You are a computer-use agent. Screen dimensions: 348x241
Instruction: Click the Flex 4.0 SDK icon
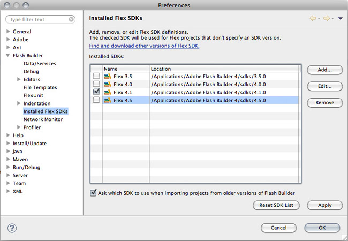click(108, 84)
